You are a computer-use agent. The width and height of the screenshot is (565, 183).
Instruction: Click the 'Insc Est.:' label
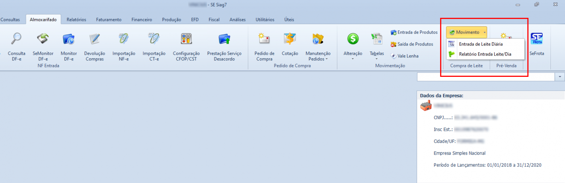444,129
